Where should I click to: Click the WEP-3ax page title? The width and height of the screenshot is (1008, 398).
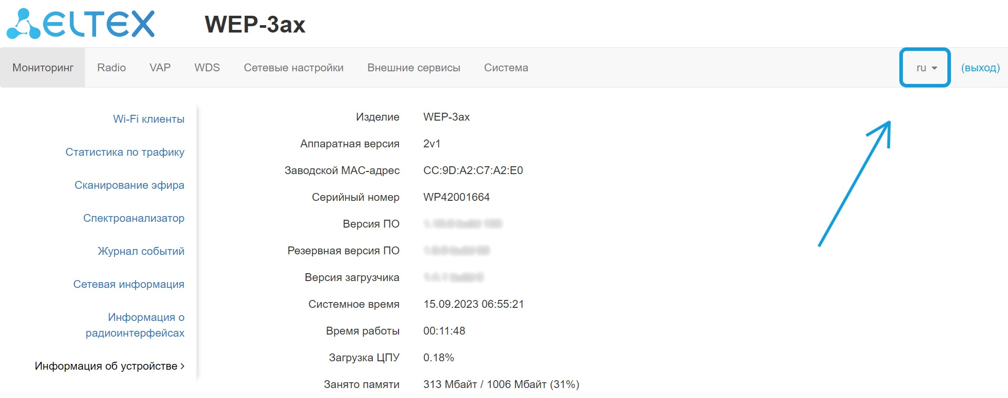pos(255,25)
